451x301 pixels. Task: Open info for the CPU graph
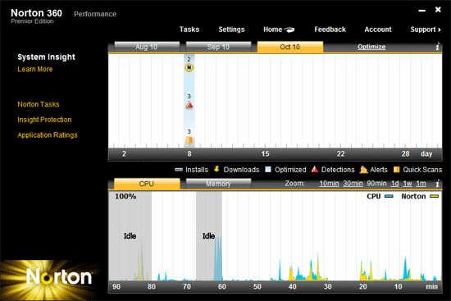coord(438,183)
